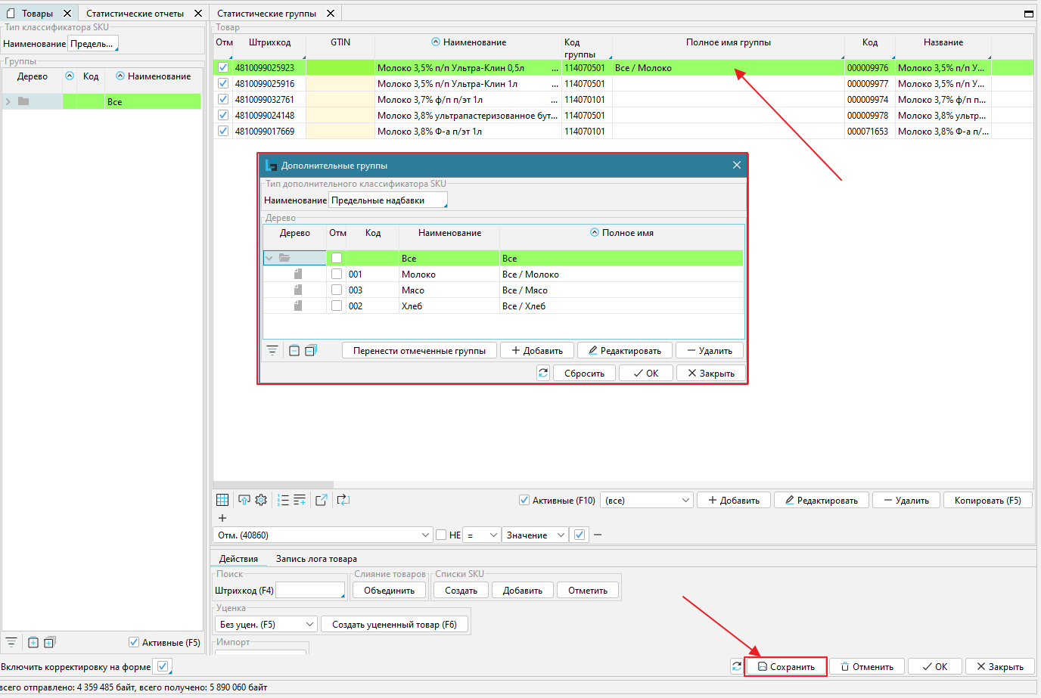Viewport: 1041px width, 698px height.
Task: Open the Запись лога товара tab
Action: 316,559
